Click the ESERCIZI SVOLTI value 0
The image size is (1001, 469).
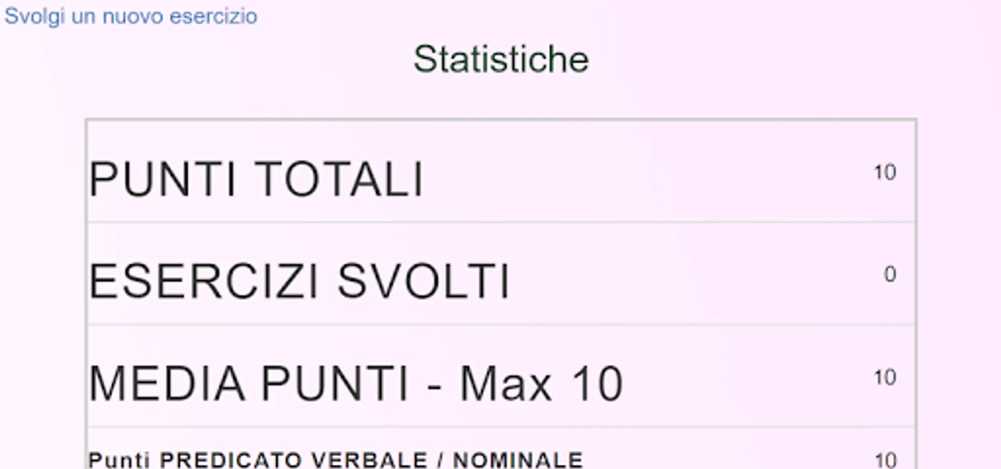click(x=890, y=274)
